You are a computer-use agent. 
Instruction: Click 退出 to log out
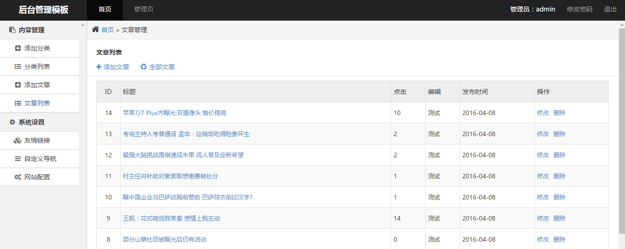point(610,9)
